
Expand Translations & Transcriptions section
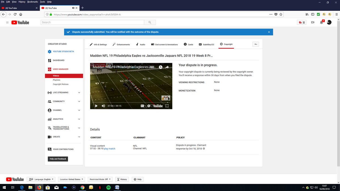pos(79,128)
